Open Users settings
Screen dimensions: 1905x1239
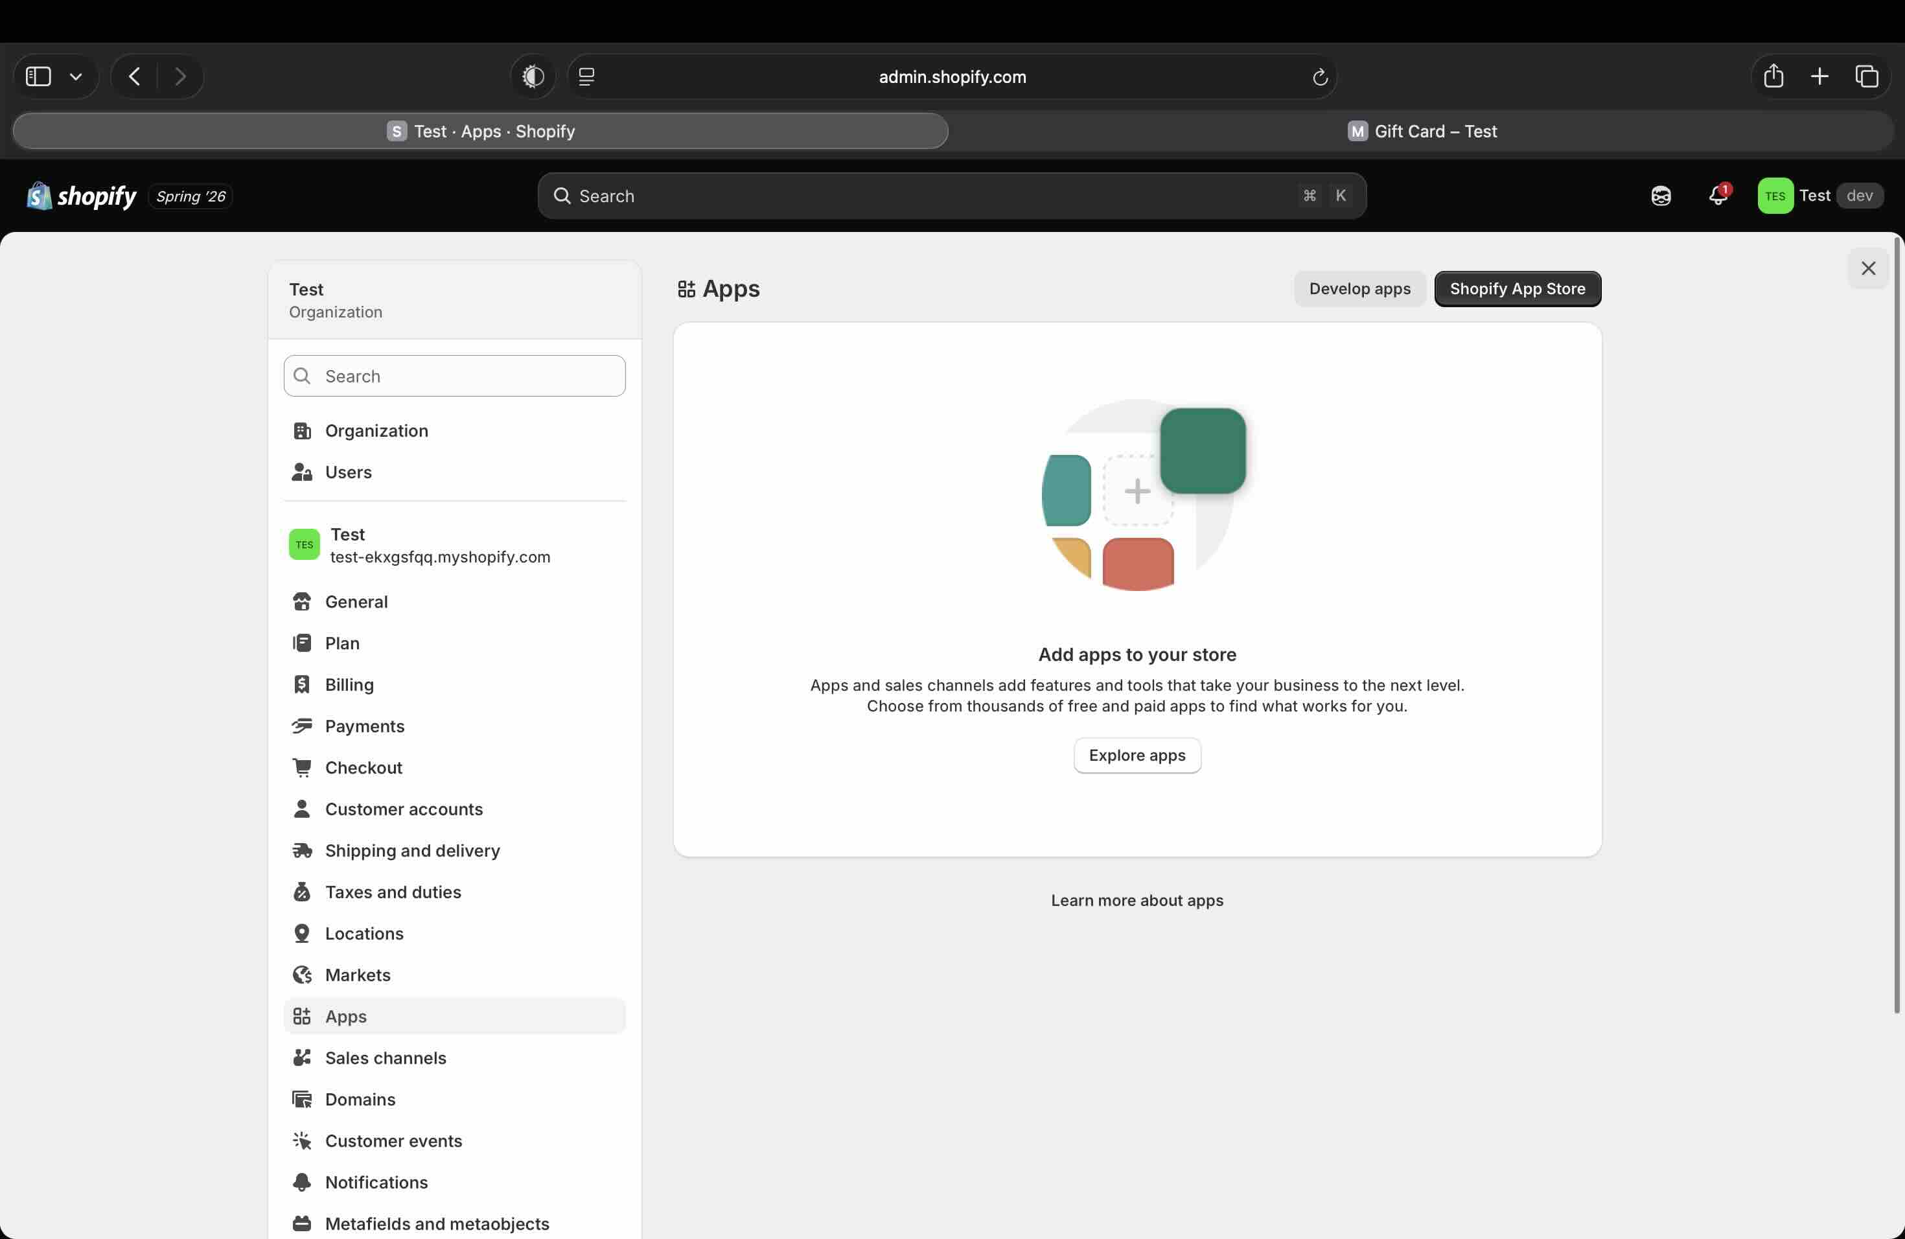pyautogui.click(x=455, y=472)
